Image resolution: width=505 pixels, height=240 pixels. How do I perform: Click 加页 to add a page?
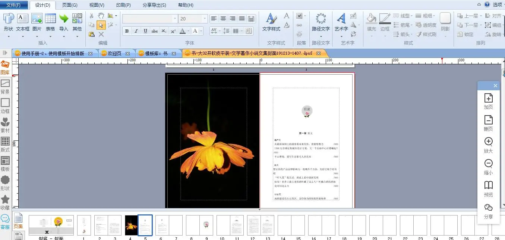click(x=488, y=101)
